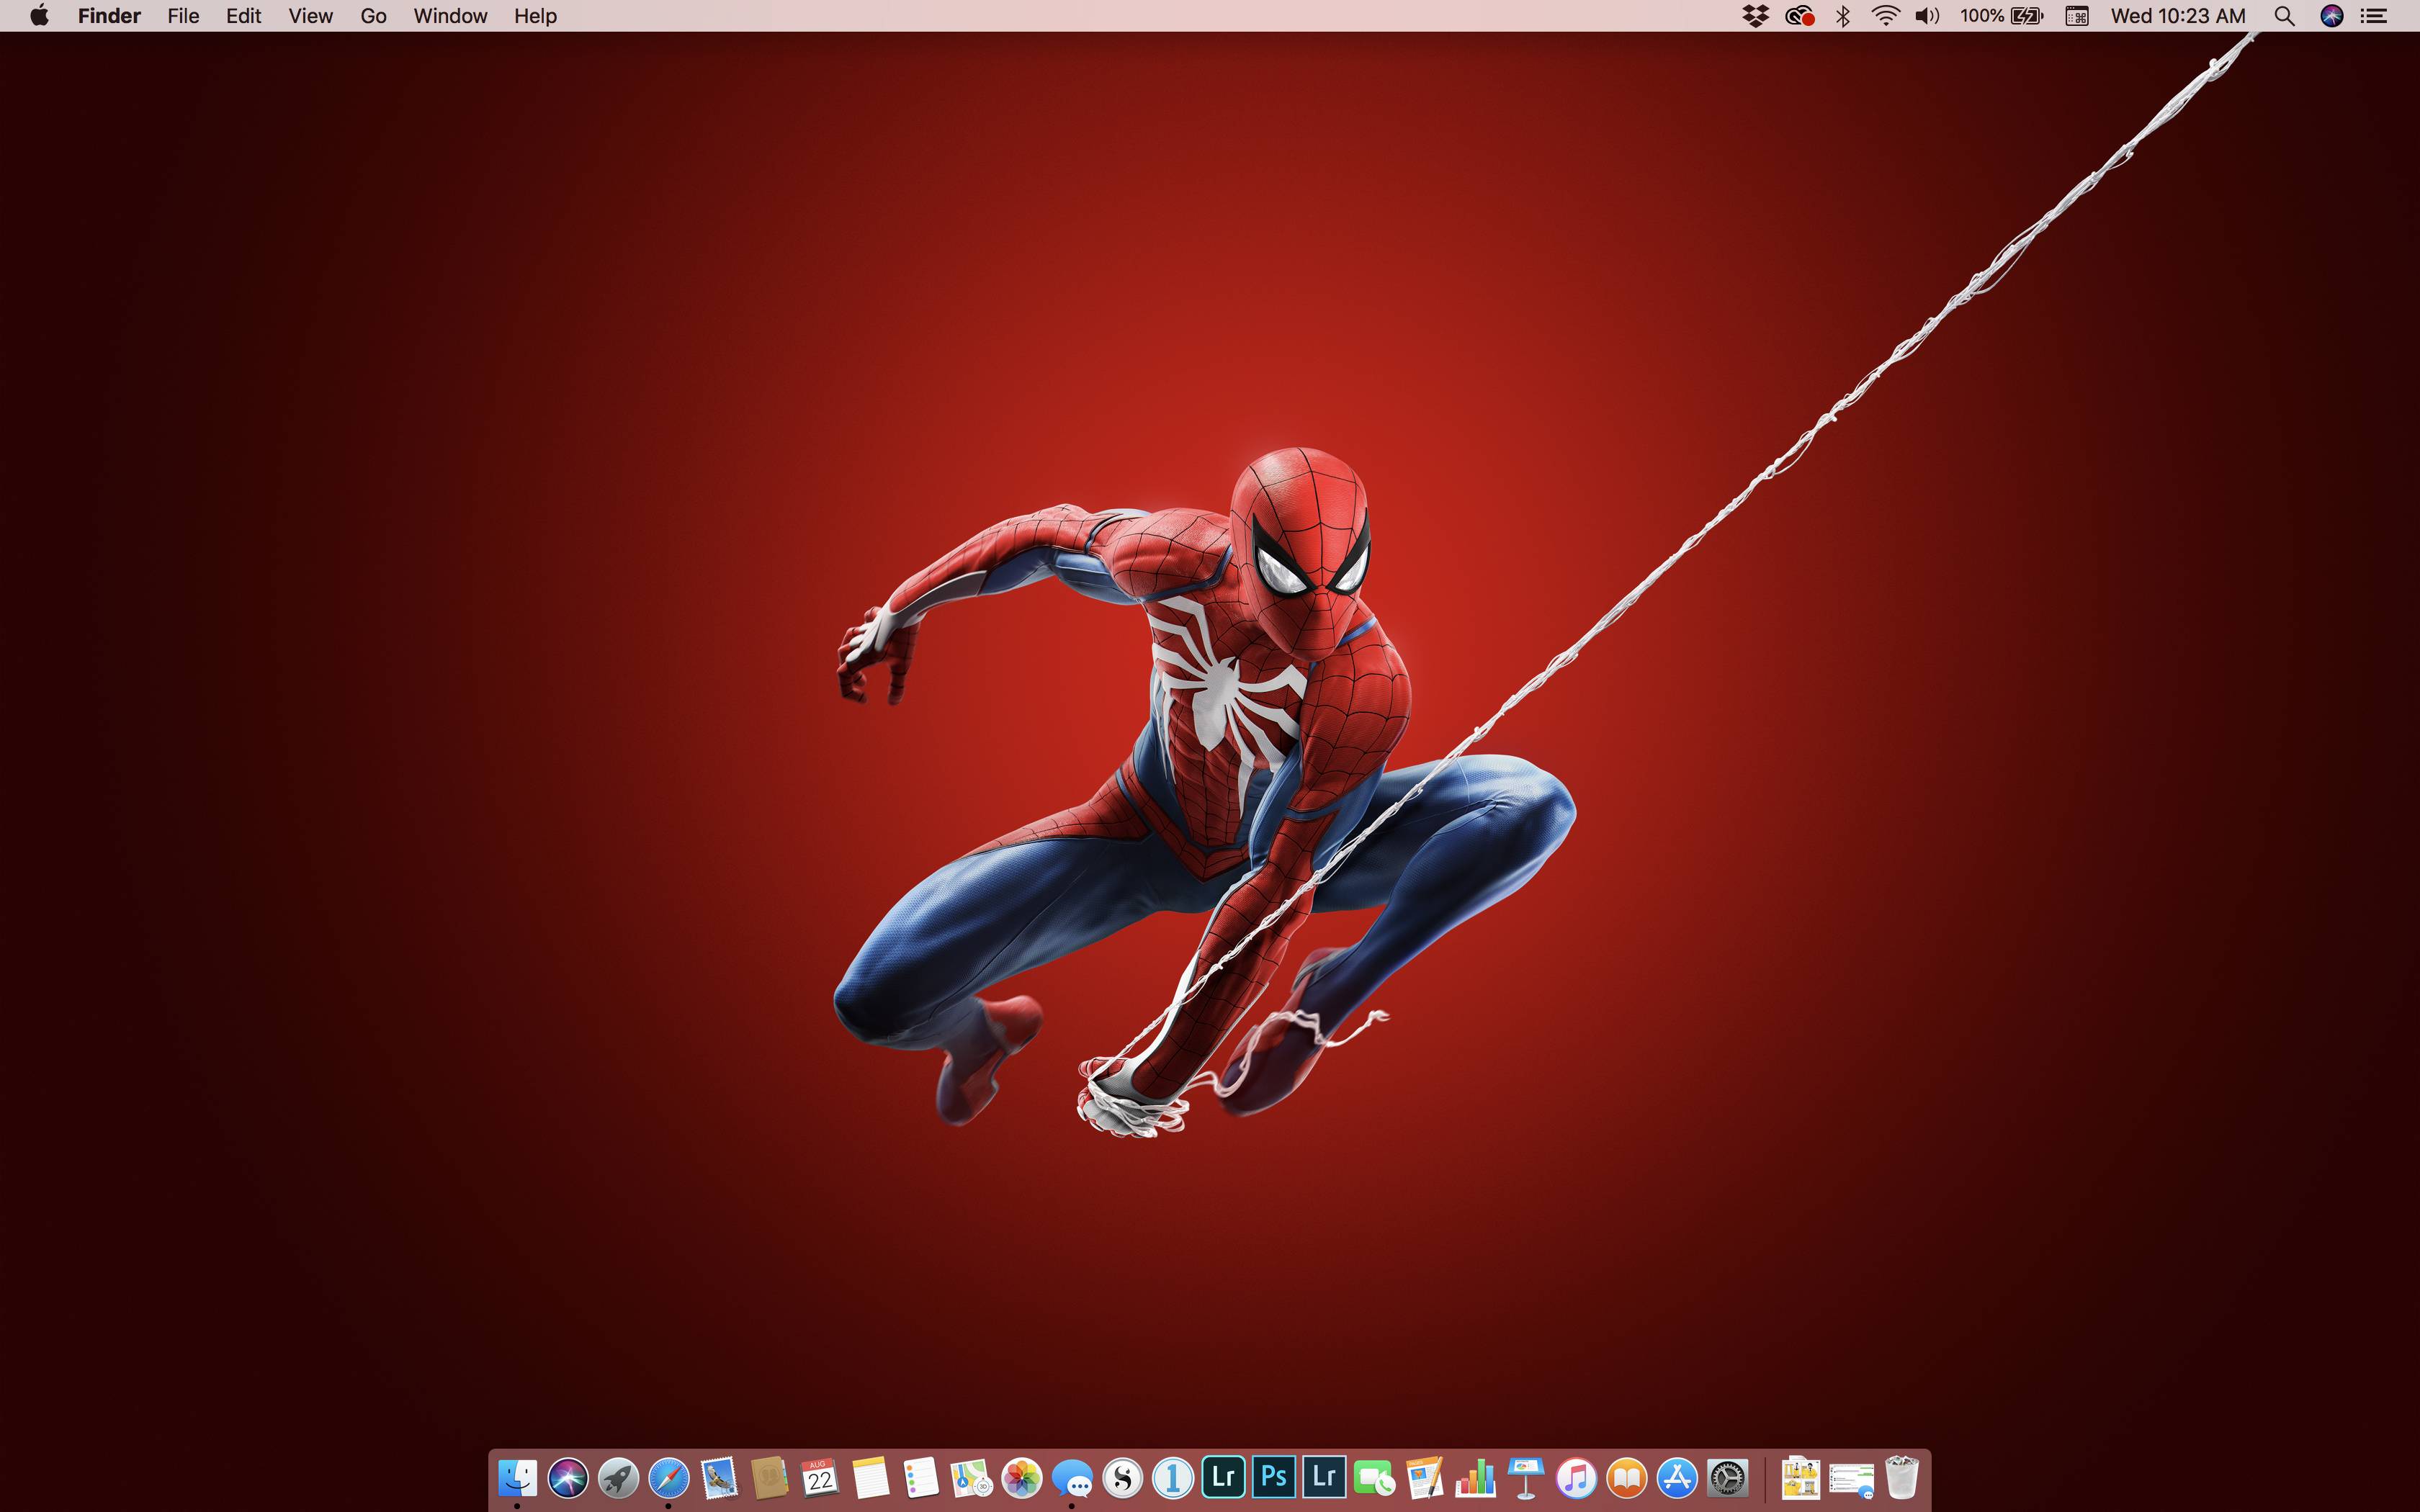Open the Go menu
The image size is (2420, 1512).
[373, 16]
